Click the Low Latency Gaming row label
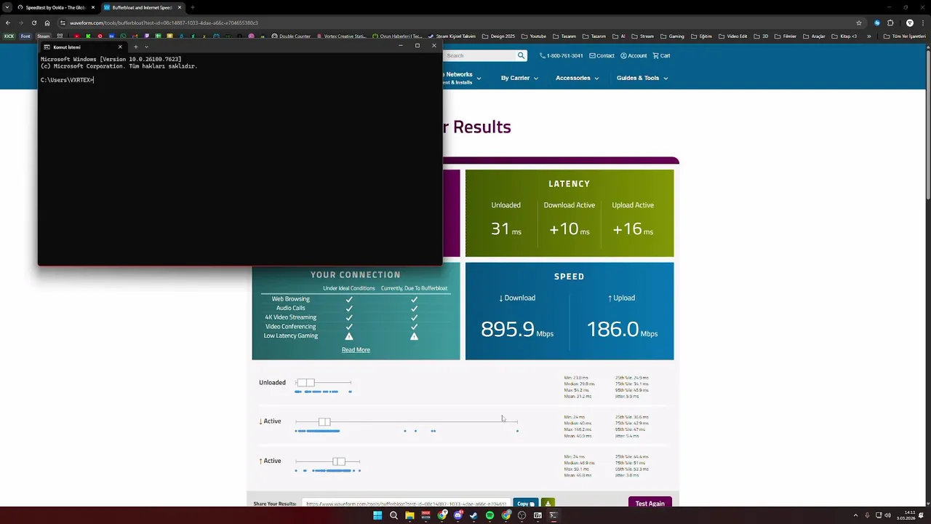Image resolution: width=931 pixels, height=524 pixels. coord(291,336)
